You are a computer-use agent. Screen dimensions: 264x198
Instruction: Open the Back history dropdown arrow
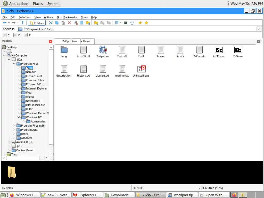[x=9, y=23]
